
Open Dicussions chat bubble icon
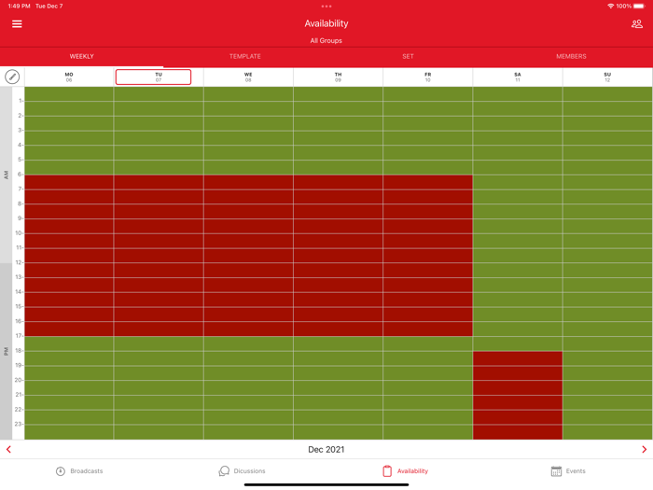pyautogui.click(x=224, y=470)
